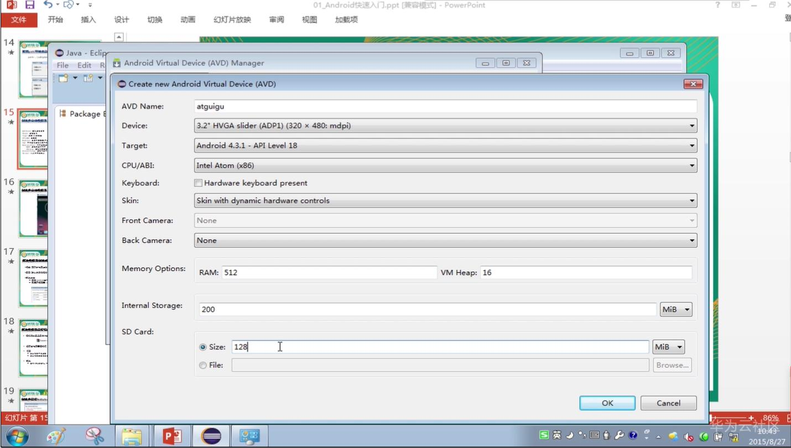Close the Create new AVD dialog with red X
This screenshot has height=448, width=791.
coord(693,84)
